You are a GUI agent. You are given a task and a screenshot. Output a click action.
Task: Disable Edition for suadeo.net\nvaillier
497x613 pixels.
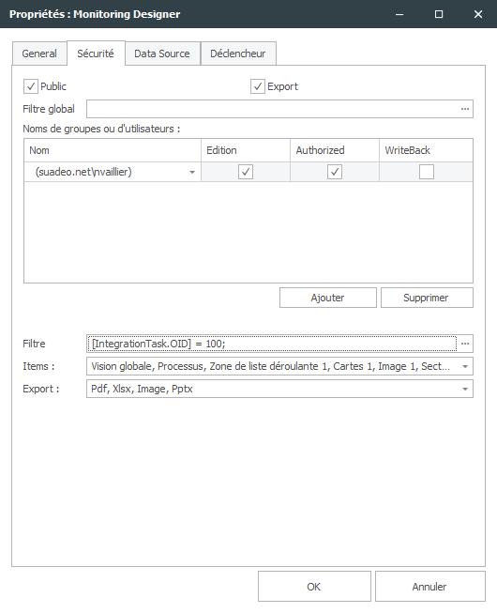pos(246,172)
